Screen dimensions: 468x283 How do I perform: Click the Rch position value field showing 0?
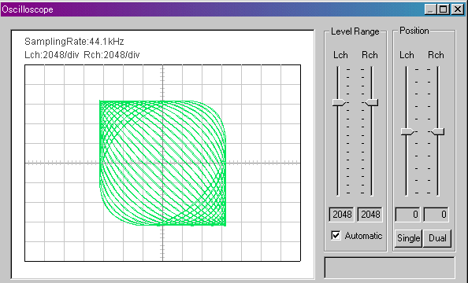pos(436,214)
